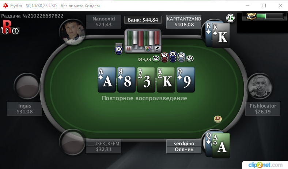Viewport: 288px width, 169px height.
Task: Click the chest rewards progress bar
Action: click(x=270, y=16)
